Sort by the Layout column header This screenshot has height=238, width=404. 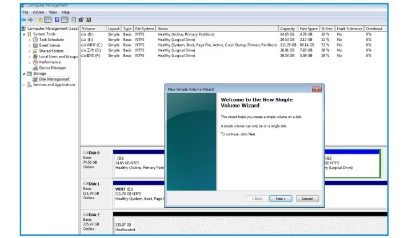click(x=114, y=29)
